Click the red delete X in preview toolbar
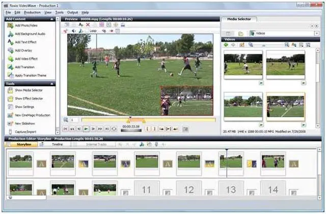Image resolution: width=326 pixels, height=214 pixels. click(x=88, y=24)
